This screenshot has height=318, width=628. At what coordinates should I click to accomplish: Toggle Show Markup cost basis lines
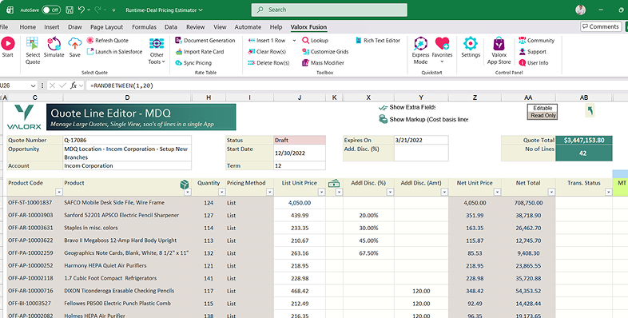click(423, 119)
